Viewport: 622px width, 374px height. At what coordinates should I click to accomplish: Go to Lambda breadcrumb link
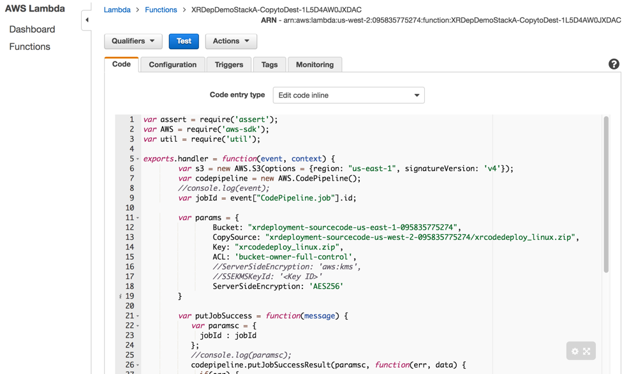click(x=117, y=10)
